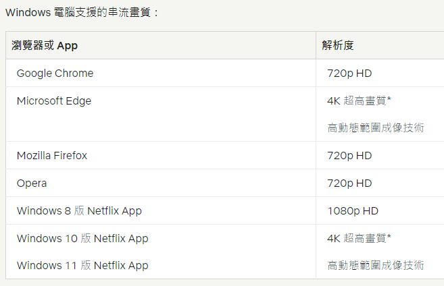Click the "Mozilla Firefox" table cell

pos(161,155)
